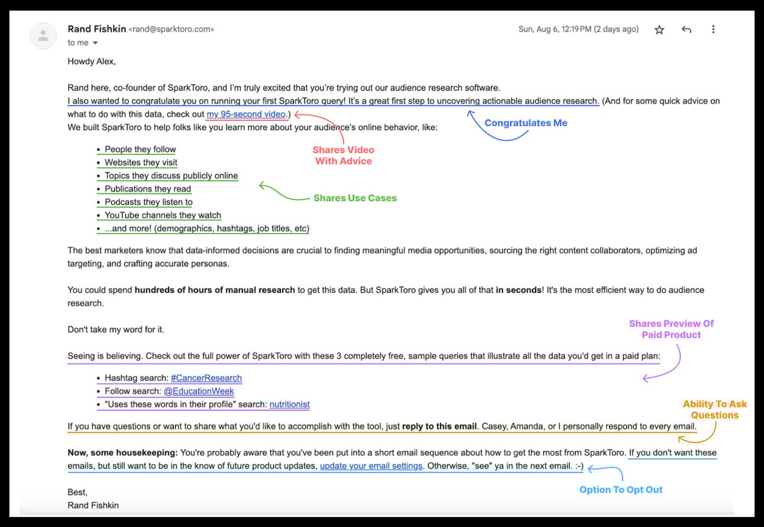
Task: Click the line "Don't take my word for it."
Action: click(x=116, y=329)
